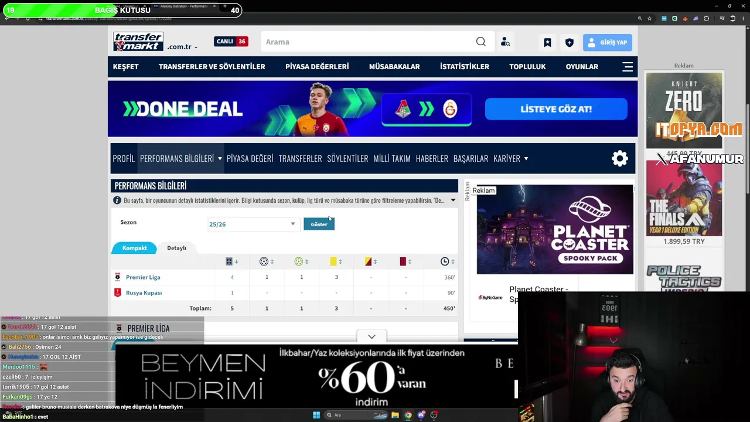The width and height of the screenshot is (750, 422).
Task: Click the Canlı 36 live scores button
Action: tap(231, 42)
